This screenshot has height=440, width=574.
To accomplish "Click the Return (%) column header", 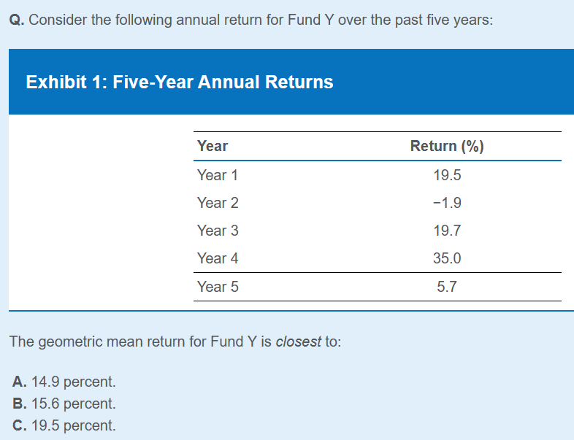I will [x=447, y=146].
